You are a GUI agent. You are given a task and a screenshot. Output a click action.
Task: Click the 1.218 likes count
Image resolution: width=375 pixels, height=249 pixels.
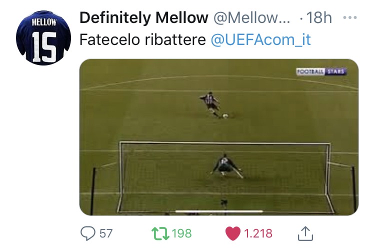pyautogui.click(x=258, y=233)
